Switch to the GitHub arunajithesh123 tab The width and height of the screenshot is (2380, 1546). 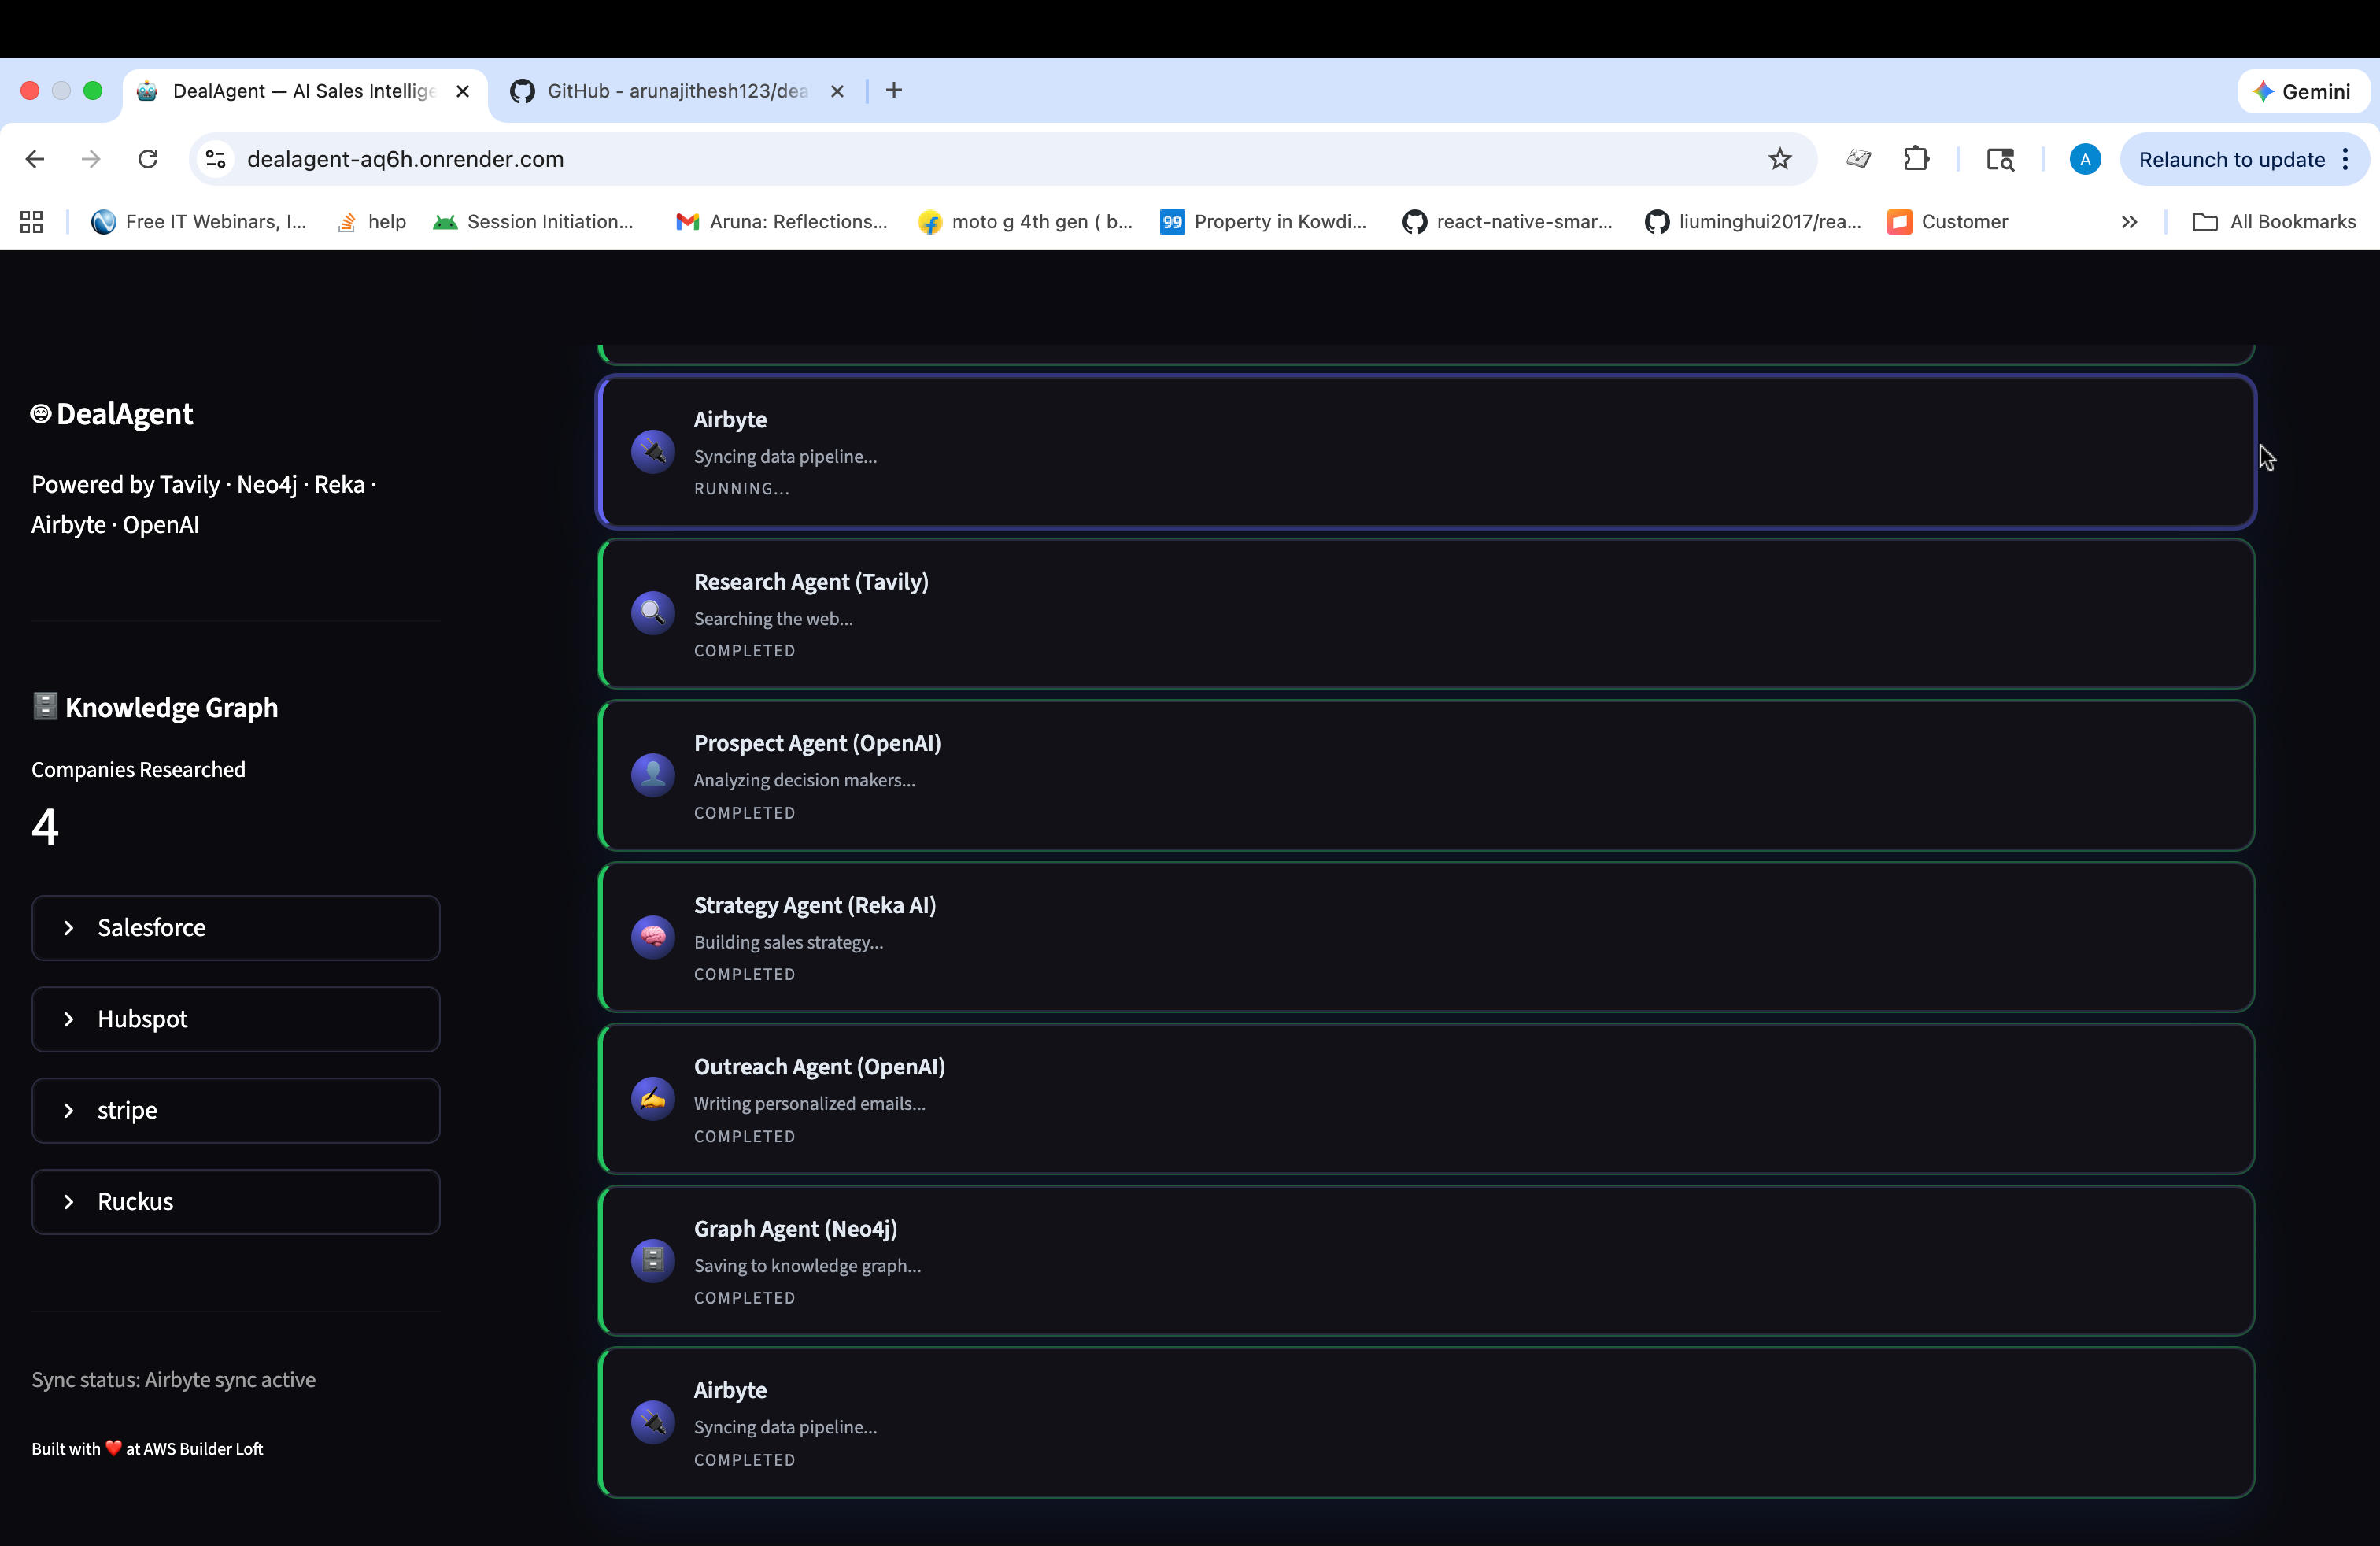click(675, 91)
